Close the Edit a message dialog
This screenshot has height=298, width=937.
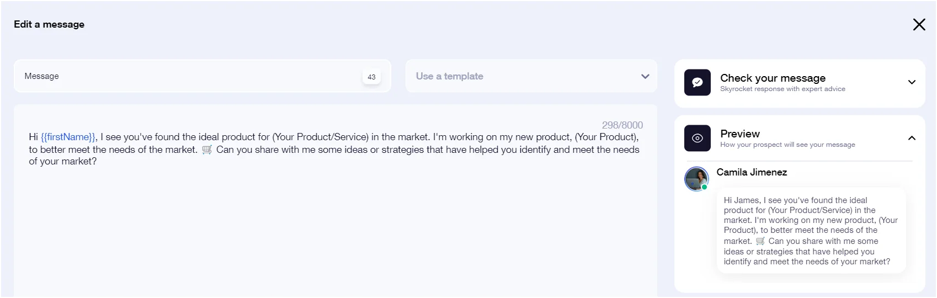[919, 24]
